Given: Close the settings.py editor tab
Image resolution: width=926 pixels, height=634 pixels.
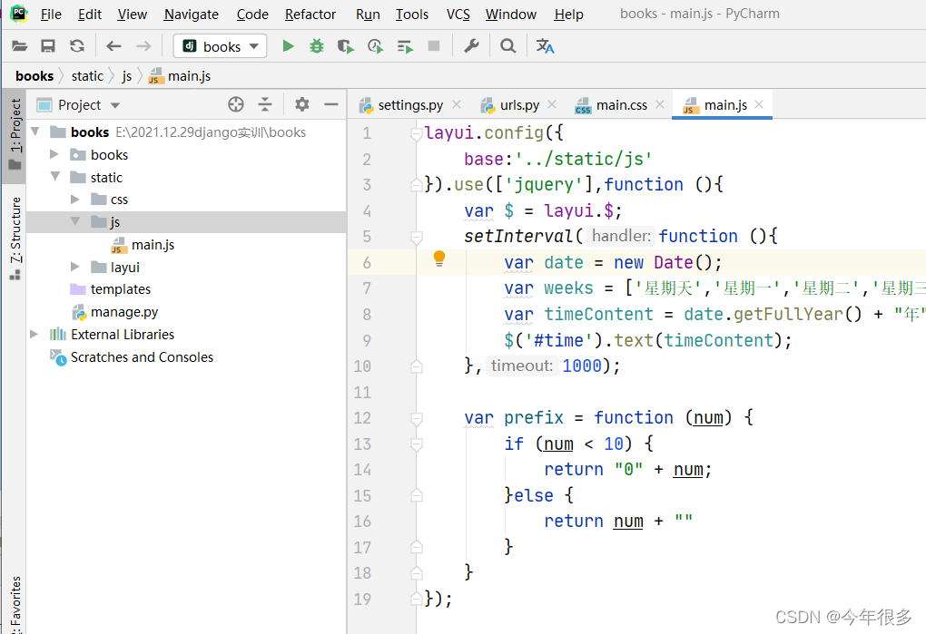Looking at the screenshot, I should point(457,104).
